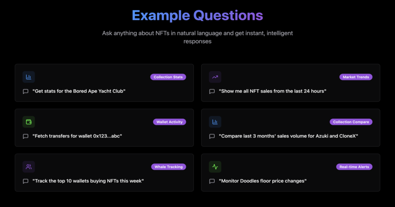Click chat bubble icon beside Doodles question
395x207 pixels.
click(x=212, y=181)
